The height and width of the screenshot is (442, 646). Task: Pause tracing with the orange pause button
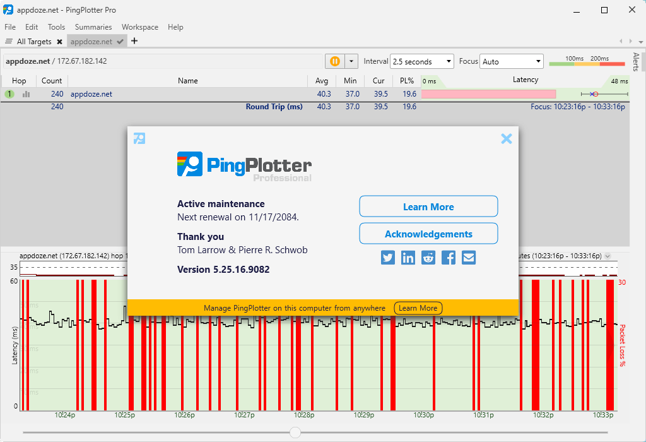(335, 61)
